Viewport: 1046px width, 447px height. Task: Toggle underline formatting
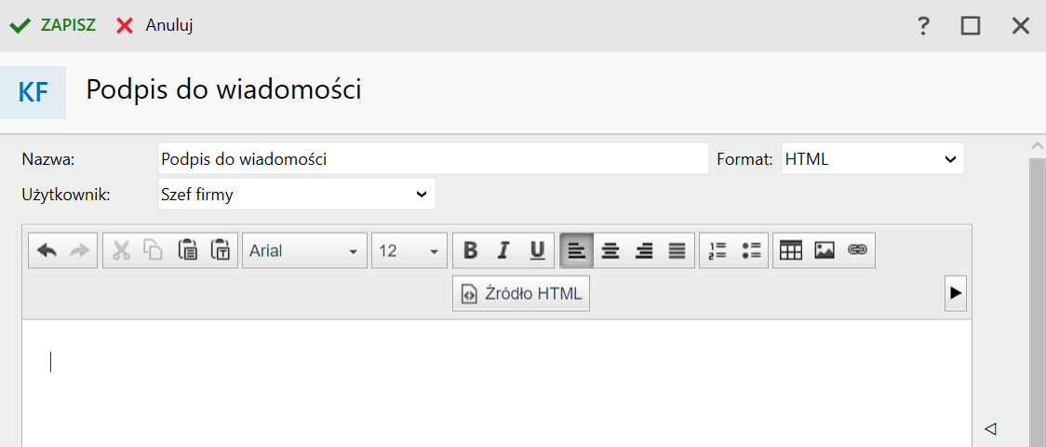point(537,251)
